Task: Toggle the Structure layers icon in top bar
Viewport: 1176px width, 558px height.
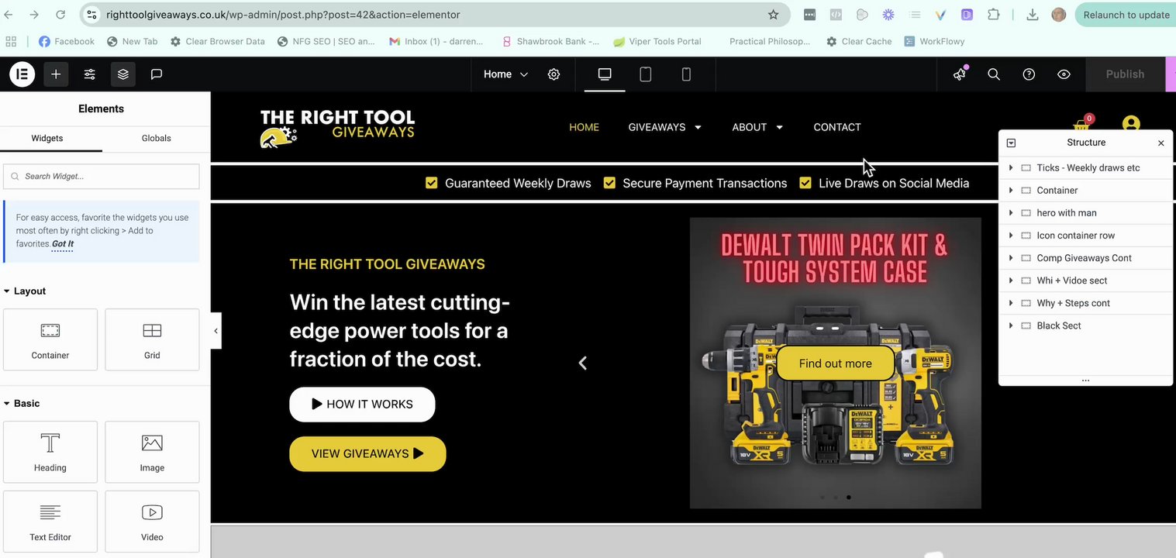Action: point(123,74)
